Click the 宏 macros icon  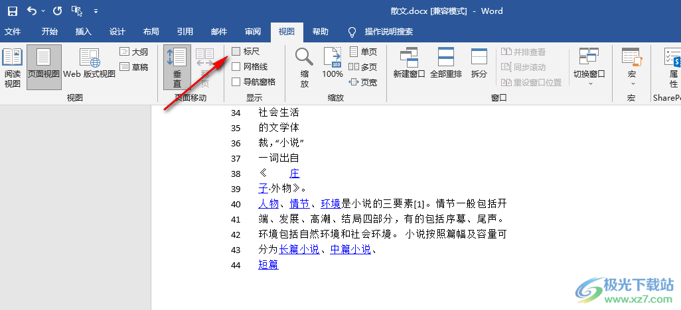631,57
